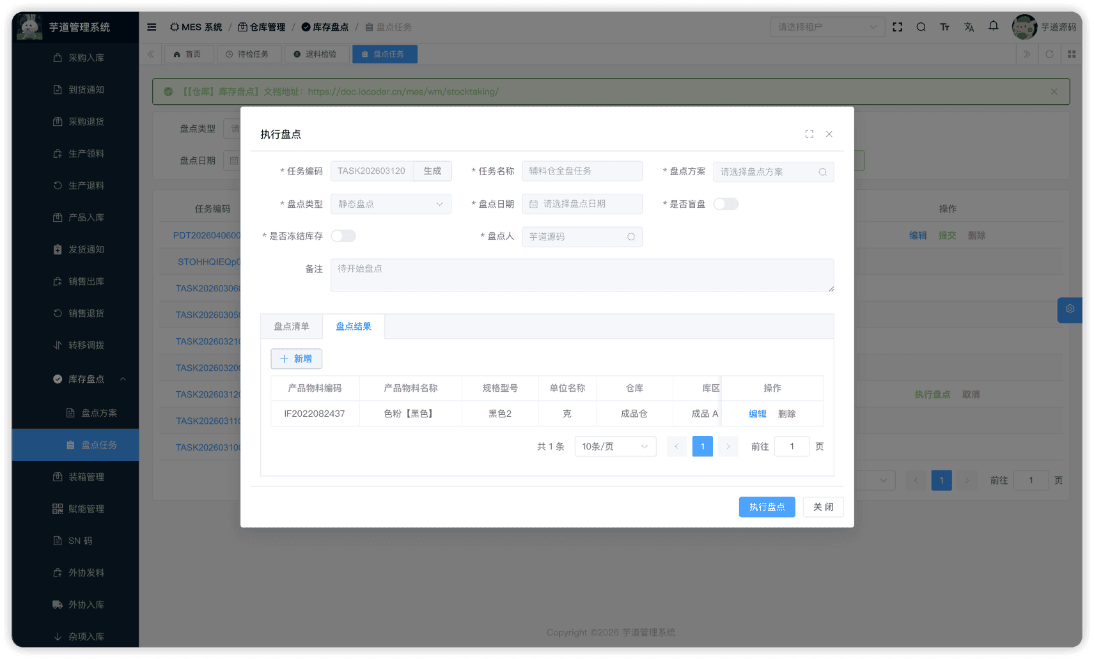Click the 执行盘点 primary button

click(767, 507)
